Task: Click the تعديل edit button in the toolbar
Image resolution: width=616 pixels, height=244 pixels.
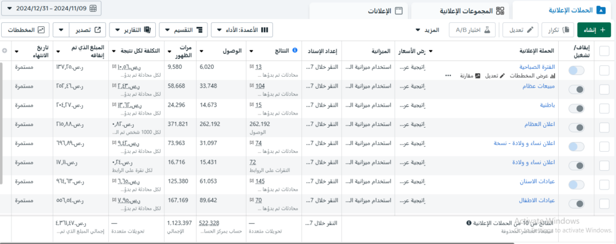Action: click(x=520, y=30)
